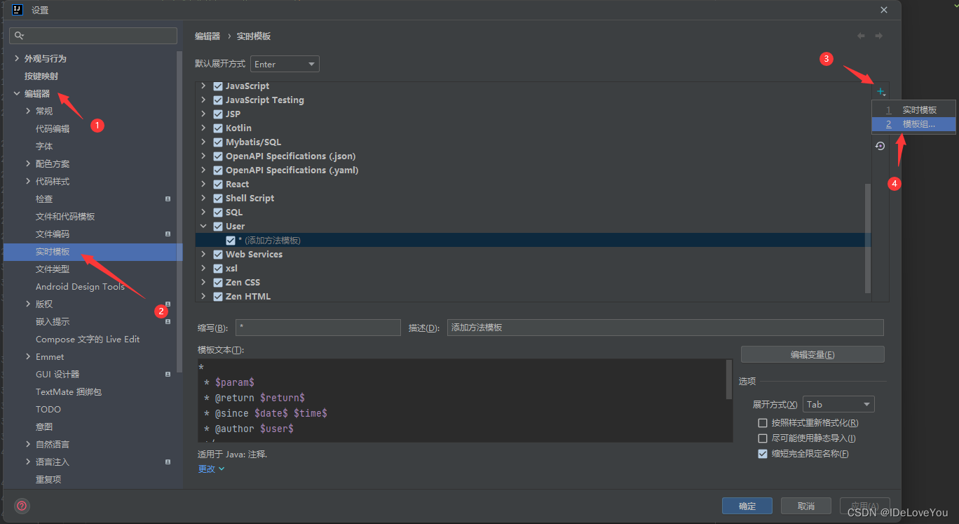Open Android Design Tools settings page
The image size is (959, 524).
pyautogui.click(x=80, y=286)
